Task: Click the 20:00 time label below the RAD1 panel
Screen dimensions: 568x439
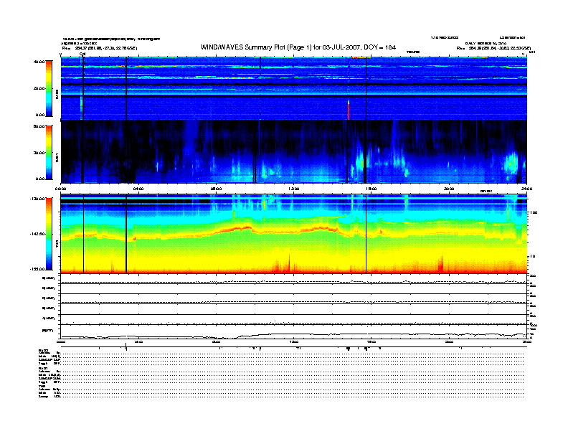Action: click(449, 189)
